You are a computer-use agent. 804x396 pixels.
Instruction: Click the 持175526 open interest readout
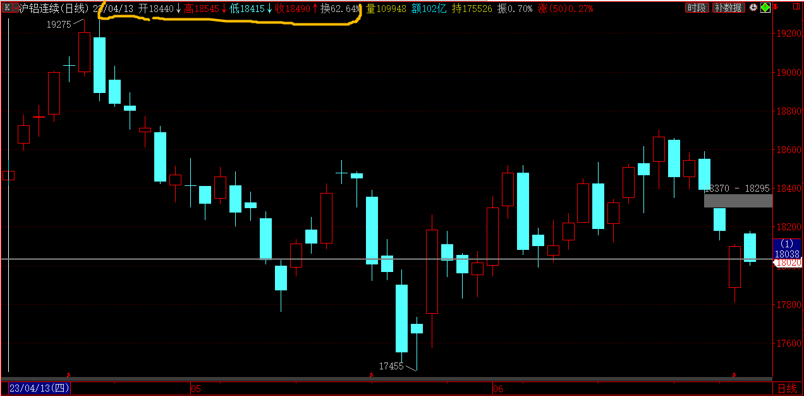coord(472,9)
